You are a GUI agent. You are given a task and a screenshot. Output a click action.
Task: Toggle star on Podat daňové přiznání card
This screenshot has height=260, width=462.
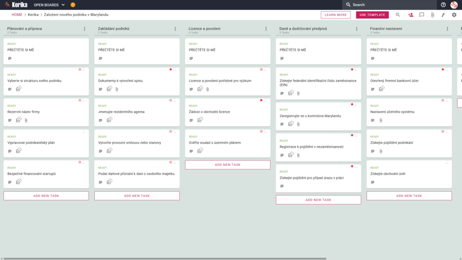pos(171,162)
